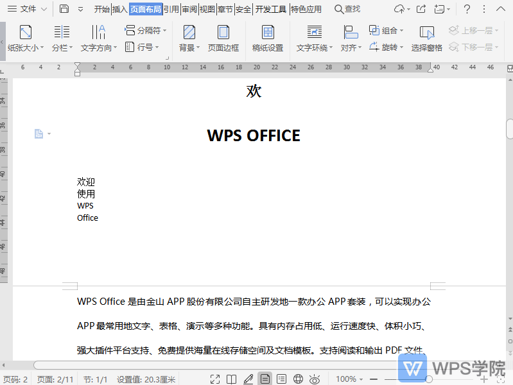Open the 背景 background tool
Image resolution: width=513 pixels, height=385 pixels.
click(189, 38)
